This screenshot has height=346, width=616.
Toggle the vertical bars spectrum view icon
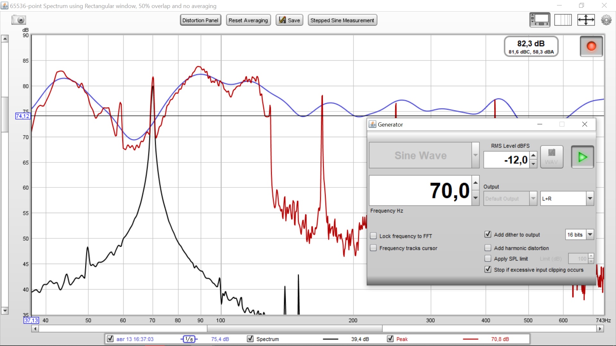pos(563,20)
